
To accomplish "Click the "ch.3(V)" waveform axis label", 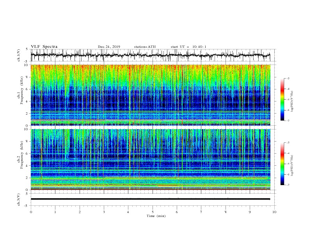I will (19, 200).
